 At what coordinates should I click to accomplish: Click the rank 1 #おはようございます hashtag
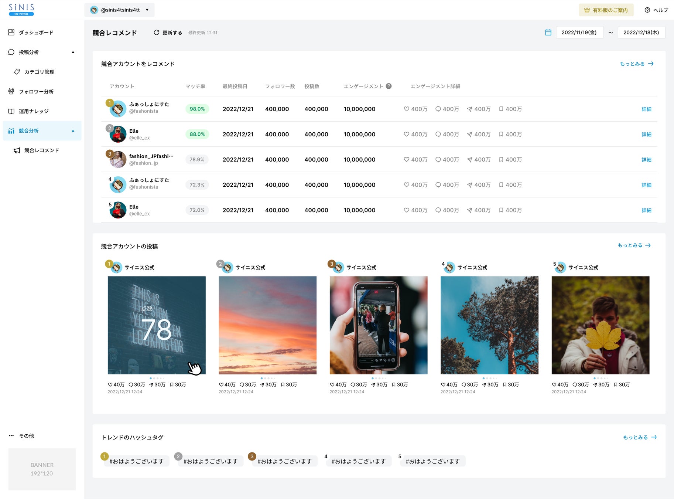pos(136,461)
